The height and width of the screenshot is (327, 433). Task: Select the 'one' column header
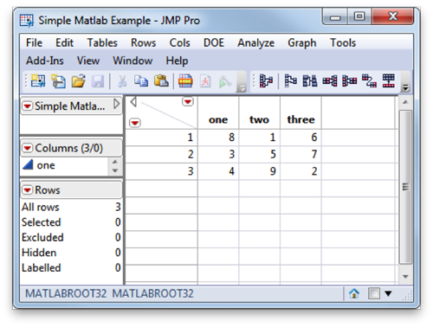[218, 112]
